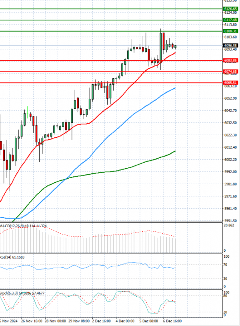Click the RSI(14) 61.1583 indicator label
240x326 pixels.
(x=12, y=257)
